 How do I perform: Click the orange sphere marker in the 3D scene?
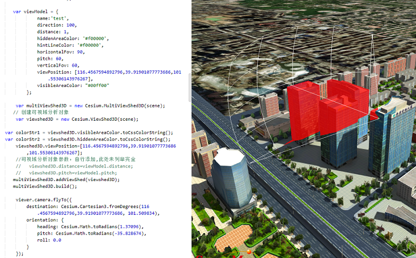tap(249, 252)
